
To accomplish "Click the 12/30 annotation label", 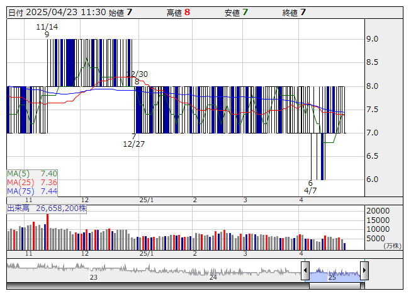I will pyautogui.click(x=137, y=74).
